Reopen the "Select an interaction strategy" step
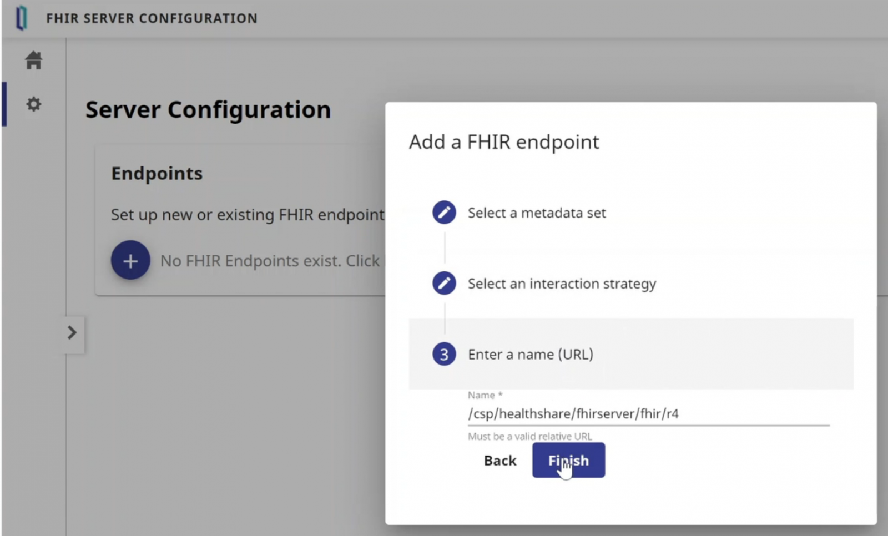 (x=561, y=284)
